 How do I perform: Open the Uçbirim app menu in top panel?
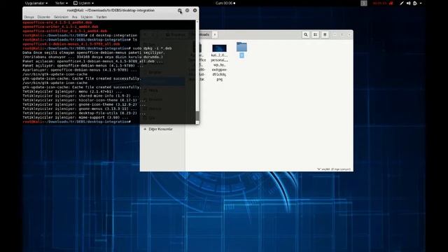[x=83, y=3]
